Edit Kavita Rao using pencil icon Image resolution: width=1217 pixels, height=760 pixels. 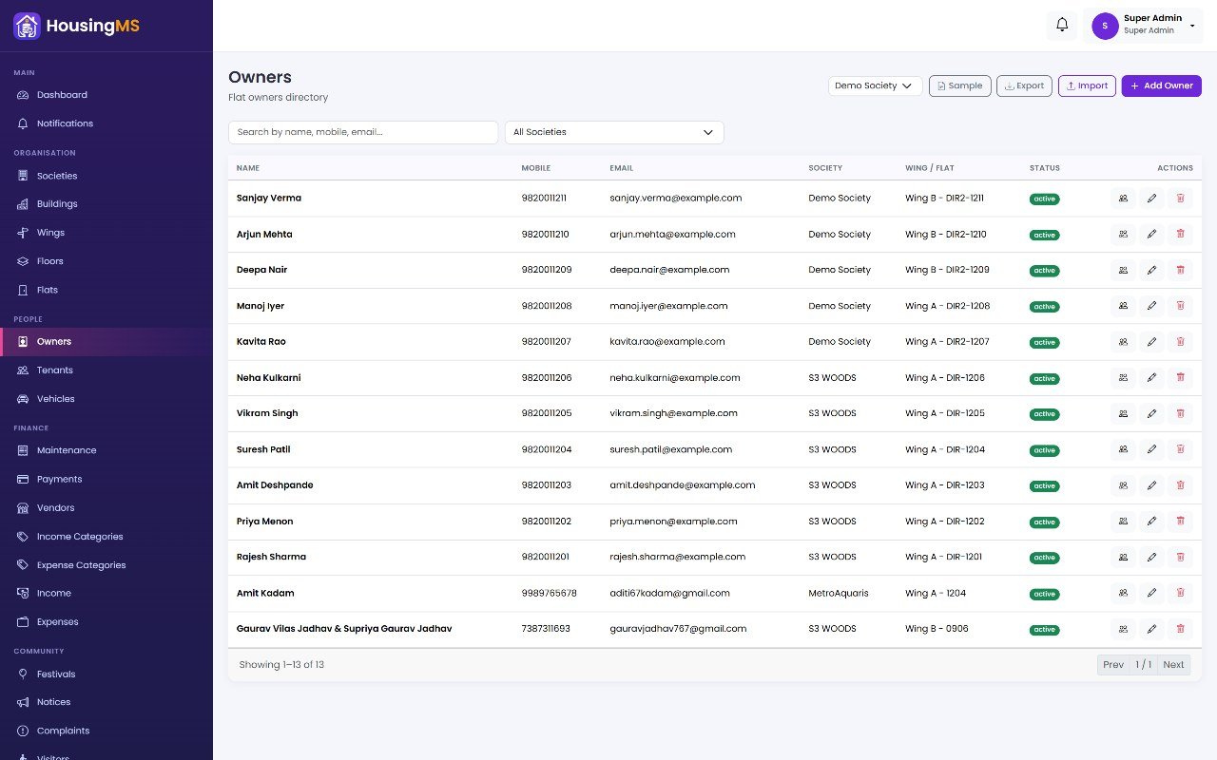[1151, 342]
